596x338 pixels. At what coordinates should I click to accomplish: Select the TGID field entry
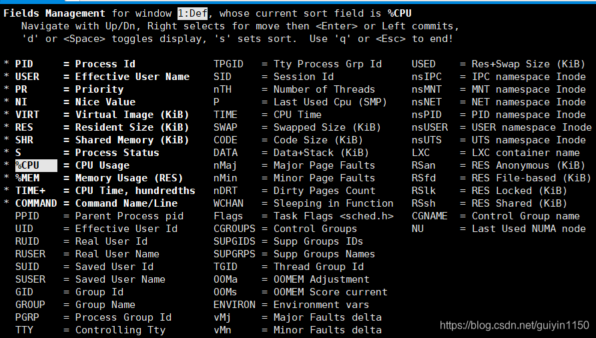coord(226,267)
